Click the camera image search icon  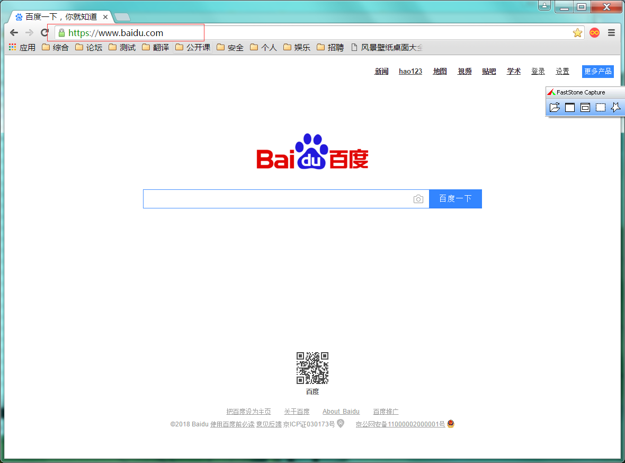[x=418, y=199]
